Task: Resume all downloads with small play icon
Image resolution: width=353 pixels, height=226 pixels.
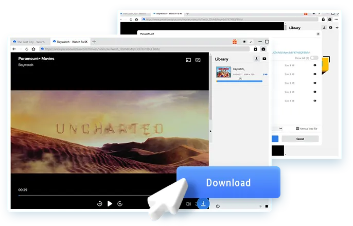Action: pyautogui.click(x=261, y=206)
